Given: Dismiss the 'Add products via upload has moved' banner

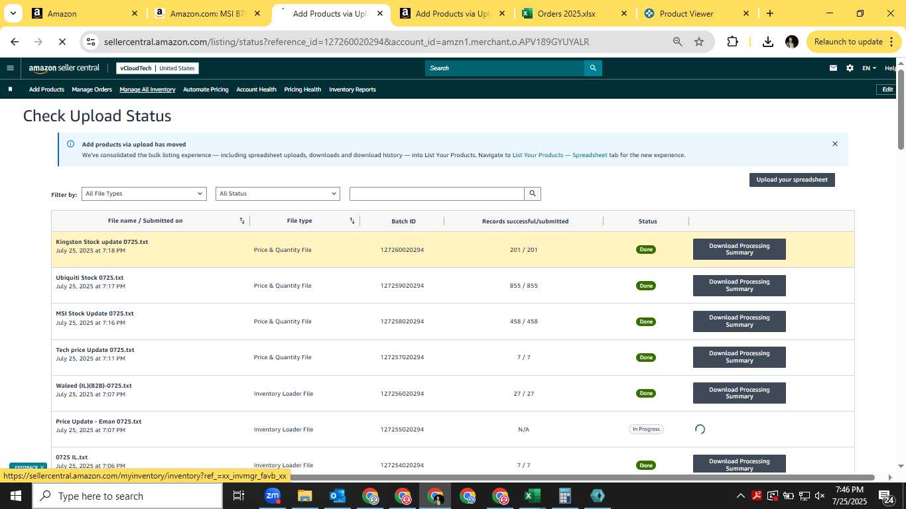Looking at the screenshot, I should [835, 144].
